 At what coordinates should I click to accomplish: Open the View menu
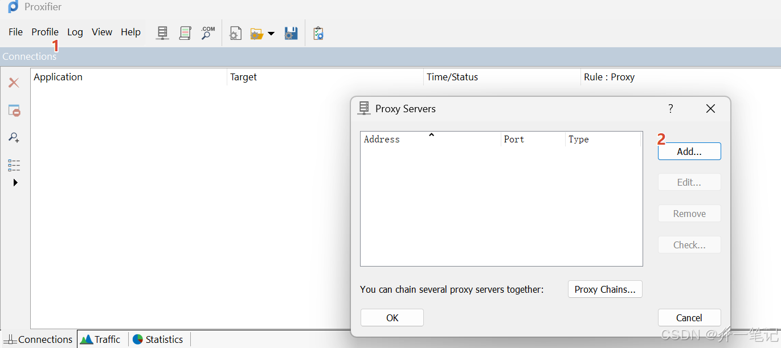(102, 32)
